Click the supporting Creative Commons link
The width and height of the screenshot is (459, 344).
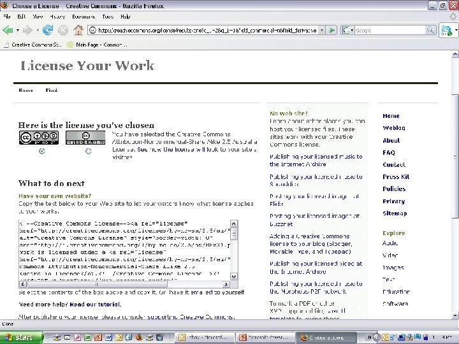[191, 317]
